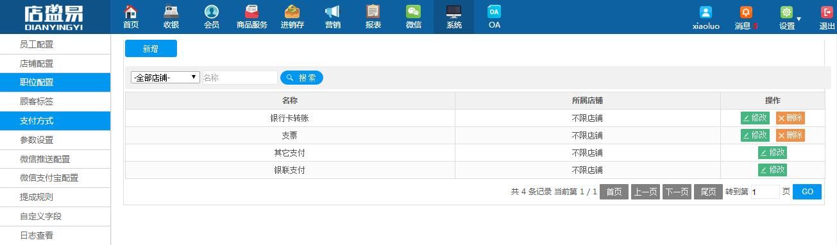Click the 新增 add button
This screenshot has height=245, width=837.
tap(151, 49)
